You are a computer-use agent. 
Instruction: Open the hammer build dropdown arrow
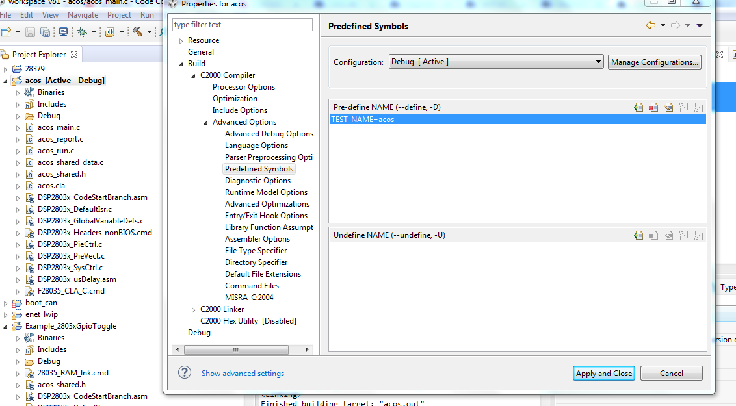tap(150, 32)
